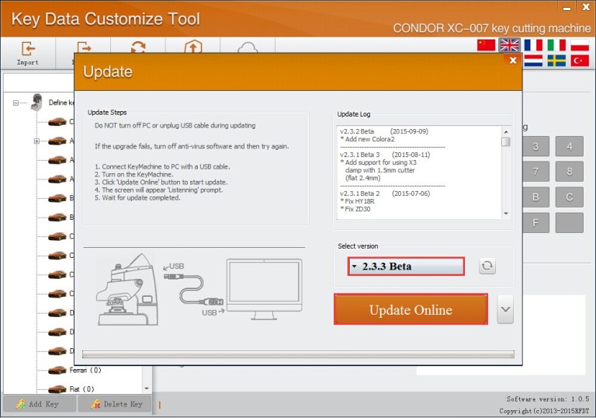
Task: Select the Fiat (0) tree row
Action: 81,389
